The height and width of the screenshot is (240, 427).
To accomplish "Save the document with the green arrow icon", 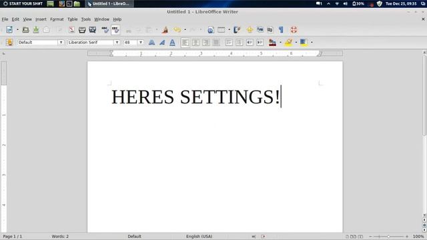I will pyautogui.click(x=36, y=29).
